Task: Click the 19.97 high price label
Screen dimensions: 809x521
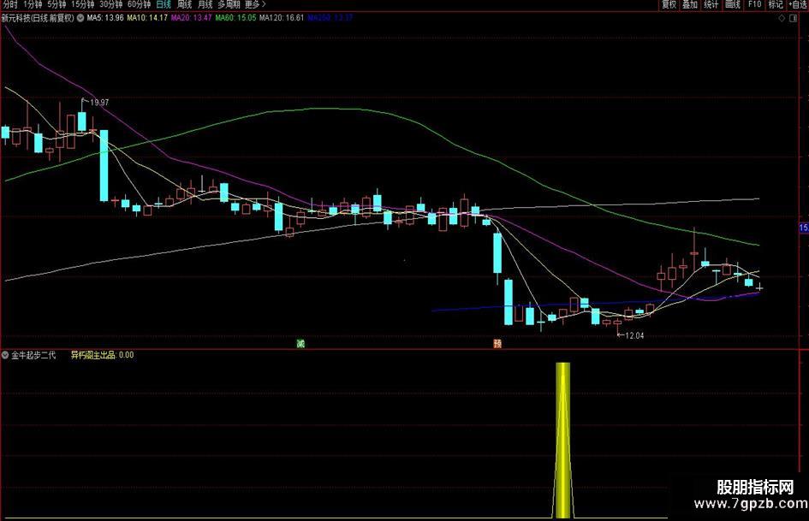Action: click(99, 103)
